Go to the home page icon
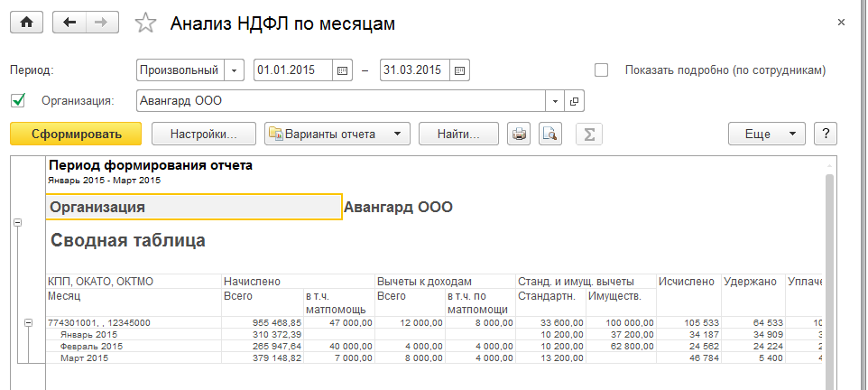Screen dimensions: 868x390 [26, 23]
